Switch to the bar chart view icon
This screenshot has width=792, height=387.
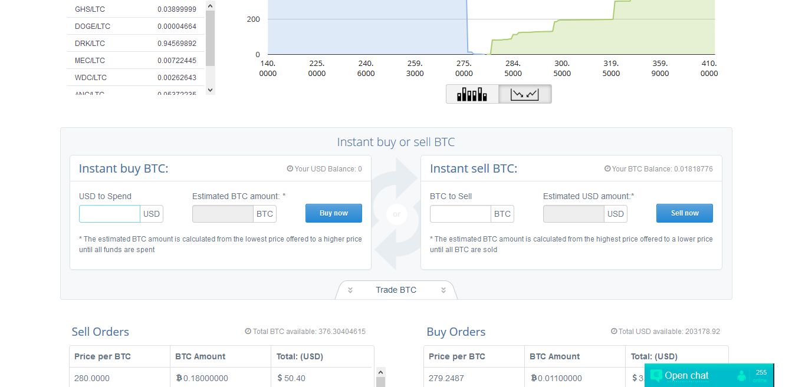(x=472, y=94)
